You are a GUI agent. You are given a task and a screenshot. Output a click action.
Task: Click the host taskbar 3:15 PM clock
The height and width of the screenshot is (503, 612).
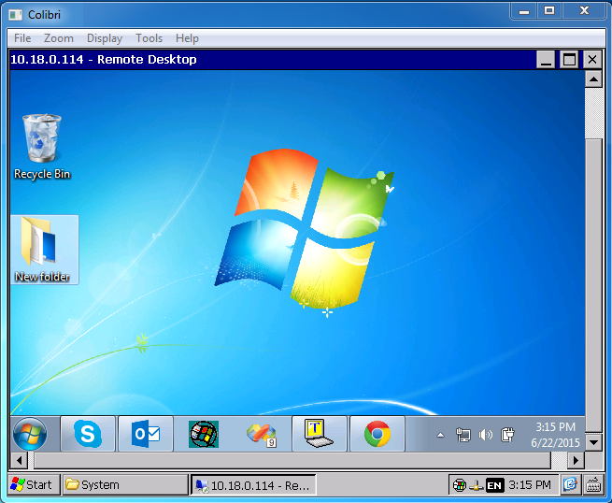click(530, 485)
